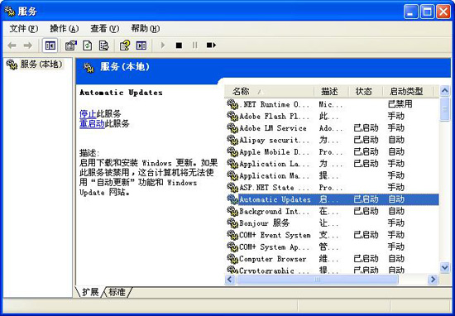Screen dimensions: 455x316
Task: Minimize the 服务 window
Action: [411, 12]
